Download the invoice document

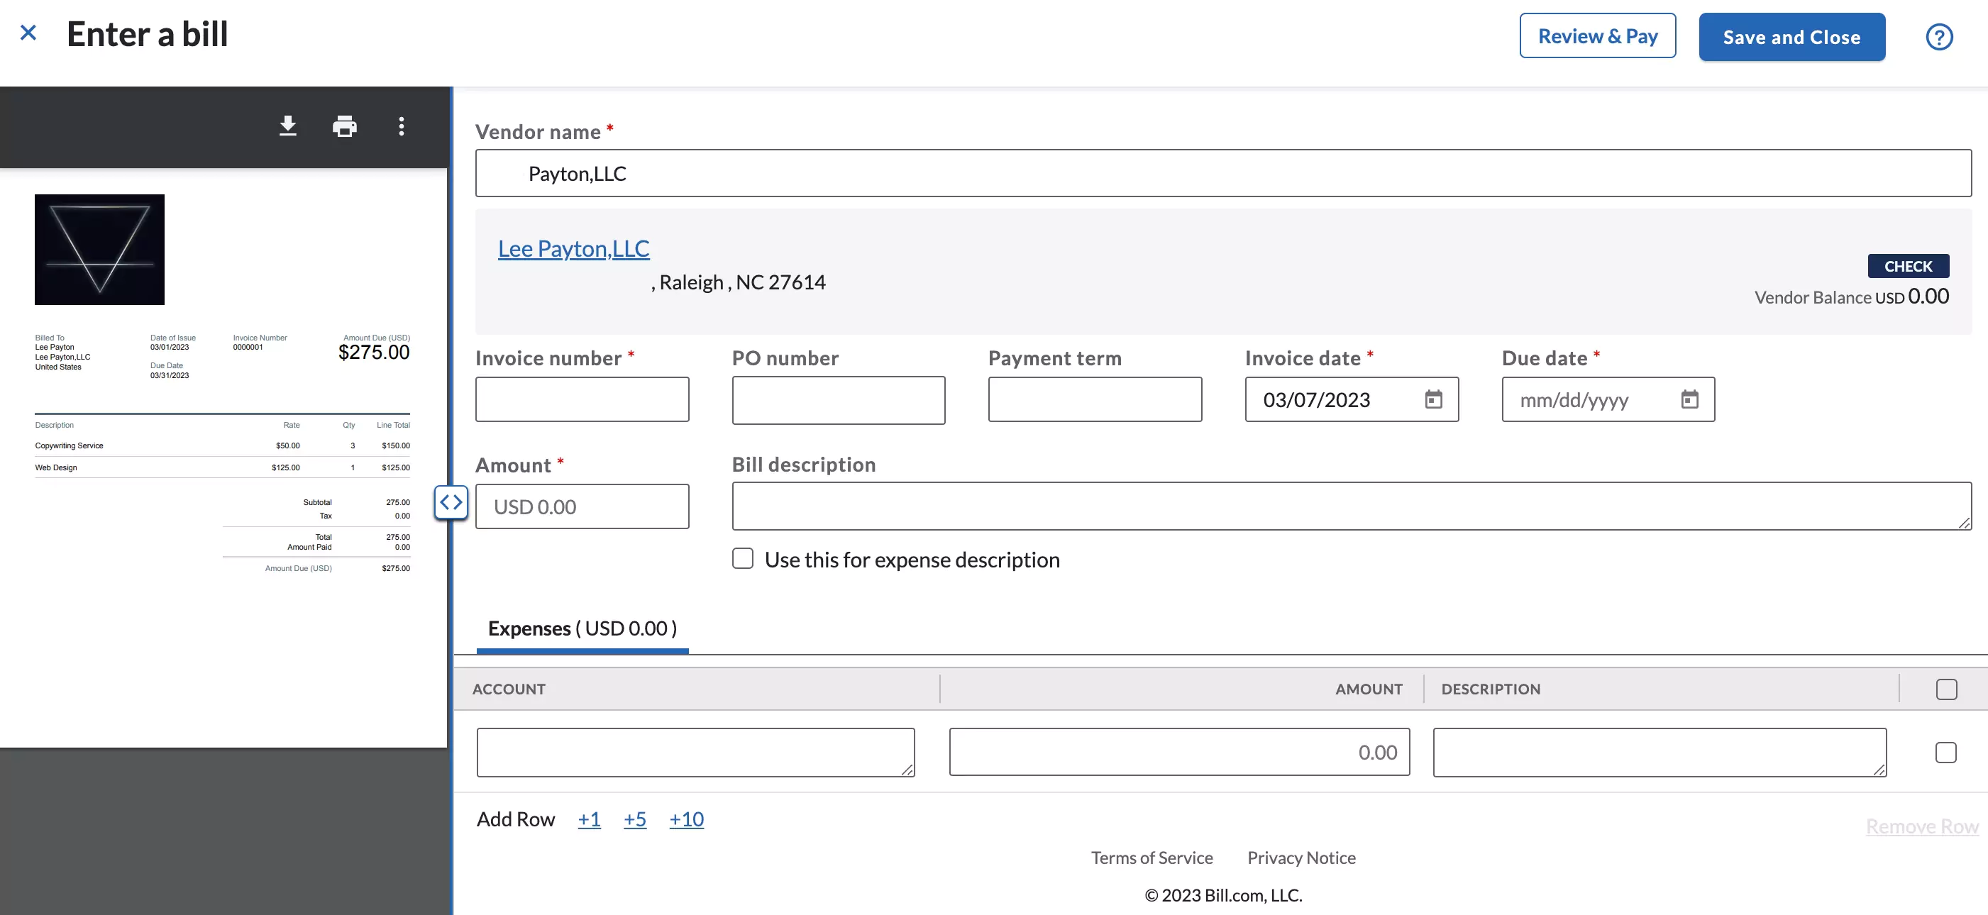click(288, 126)
